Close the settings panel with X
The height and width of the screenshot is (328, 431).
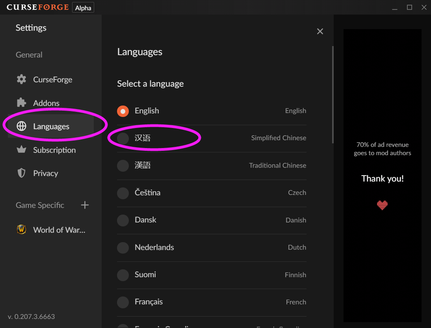point(320,32)
